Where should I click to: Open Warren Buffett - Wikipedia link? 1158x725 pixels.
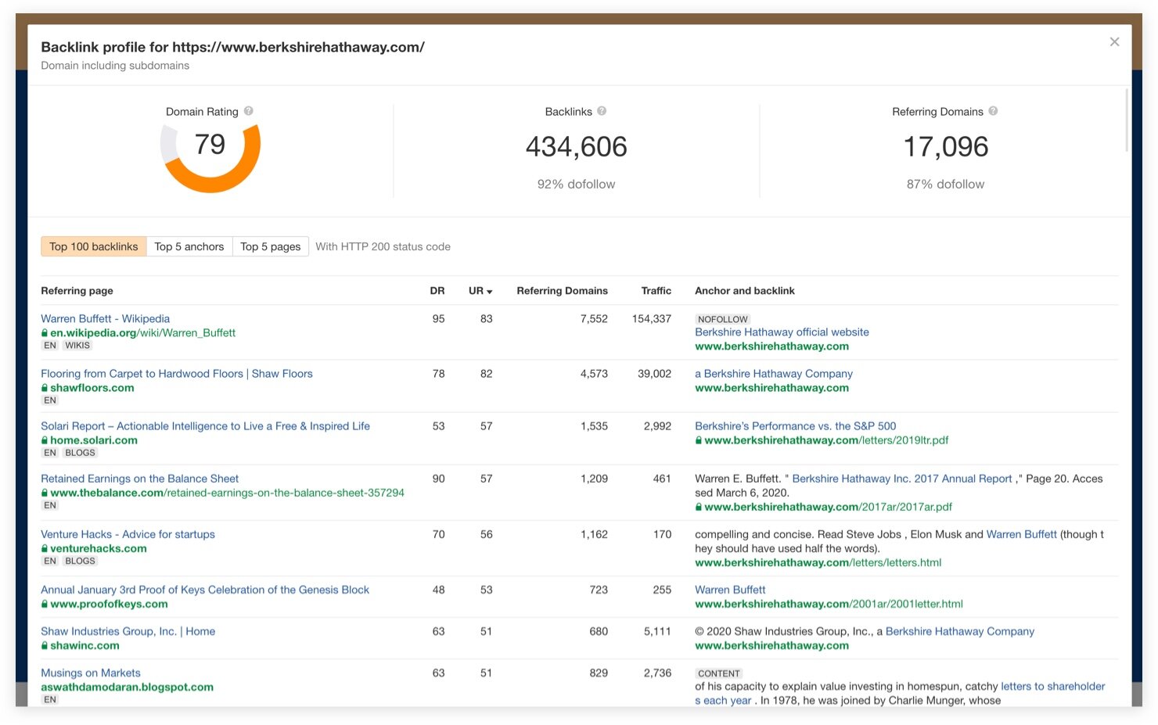(106, 319)
